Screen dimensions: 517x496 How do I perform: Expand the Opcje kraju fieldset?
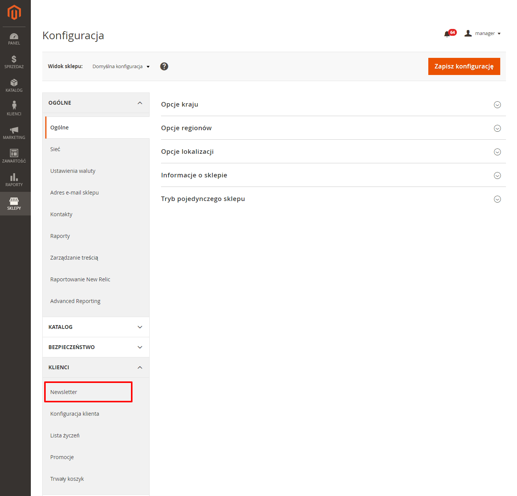tap(333, 104)
